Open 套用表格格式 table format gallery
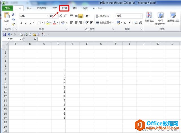The image size is (181, 133). 161,19
